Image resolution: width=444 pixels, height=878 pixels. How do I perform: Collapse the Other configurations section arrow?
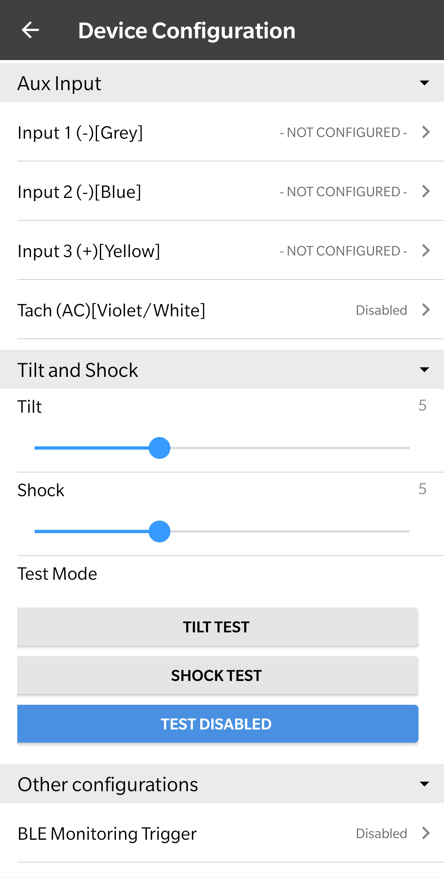pos(424,784)
